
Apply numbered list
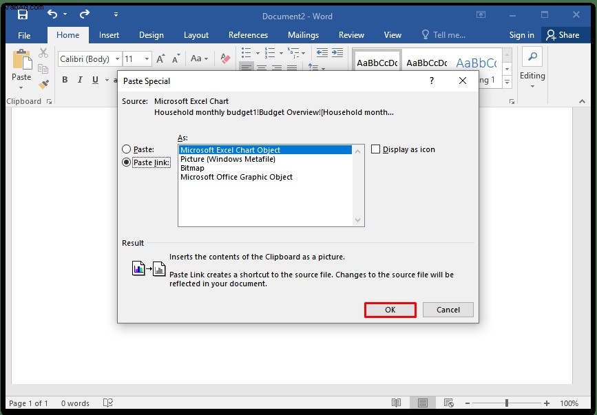(x=269, y=53)
